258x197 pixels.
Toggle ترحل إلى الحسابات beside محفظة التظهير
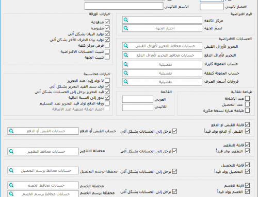(174, 151)
